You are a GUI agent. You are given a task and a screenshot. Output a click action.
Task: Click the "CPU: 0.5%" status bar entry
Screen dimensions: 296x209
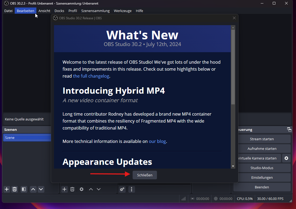[x=245, y=199]
